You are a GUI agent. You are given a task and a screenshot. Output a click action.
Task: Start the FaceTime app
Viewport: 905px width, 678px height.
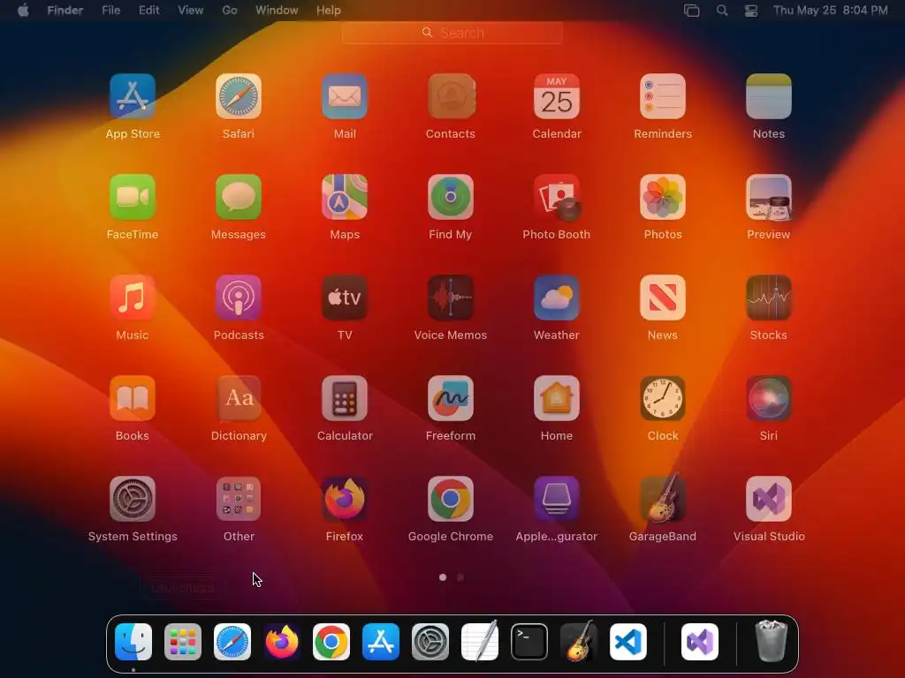pos(133,197)
